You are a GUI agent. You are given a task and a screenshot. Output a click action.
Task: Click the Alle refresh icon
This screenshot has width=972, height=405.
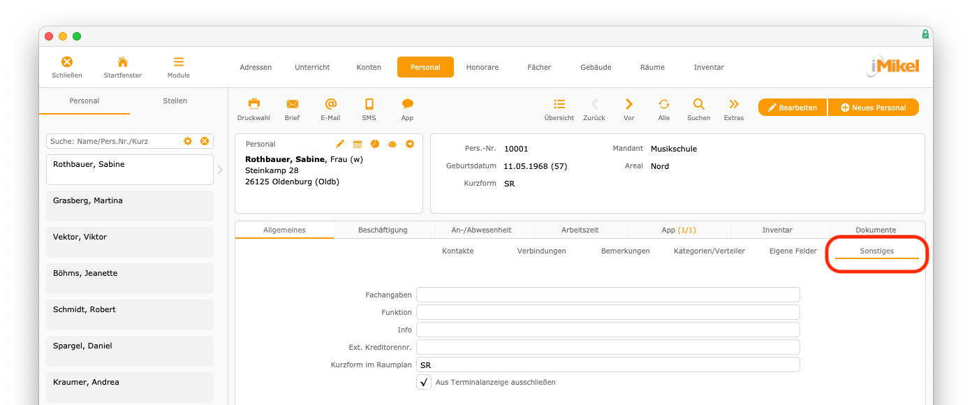coord(663,104)
